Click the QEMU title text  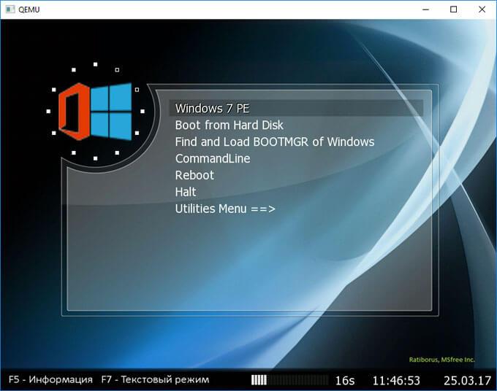coord(29,9)
